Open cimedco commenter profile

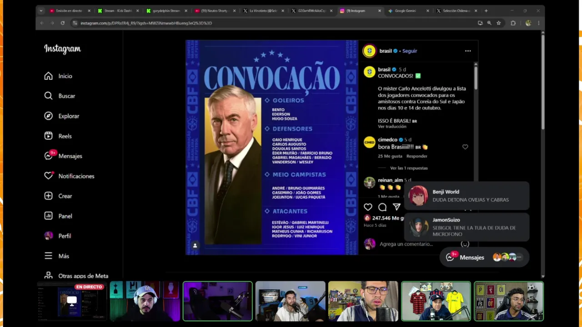pyautogui.click(x=387, y=140)
